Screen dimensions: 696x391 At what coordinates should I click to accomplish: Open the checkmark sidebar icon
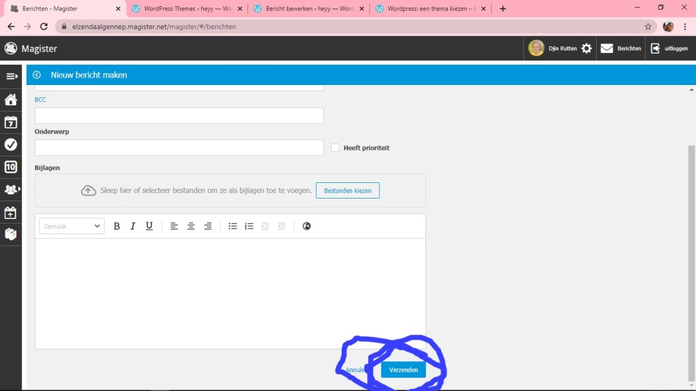tap(11, 144)
